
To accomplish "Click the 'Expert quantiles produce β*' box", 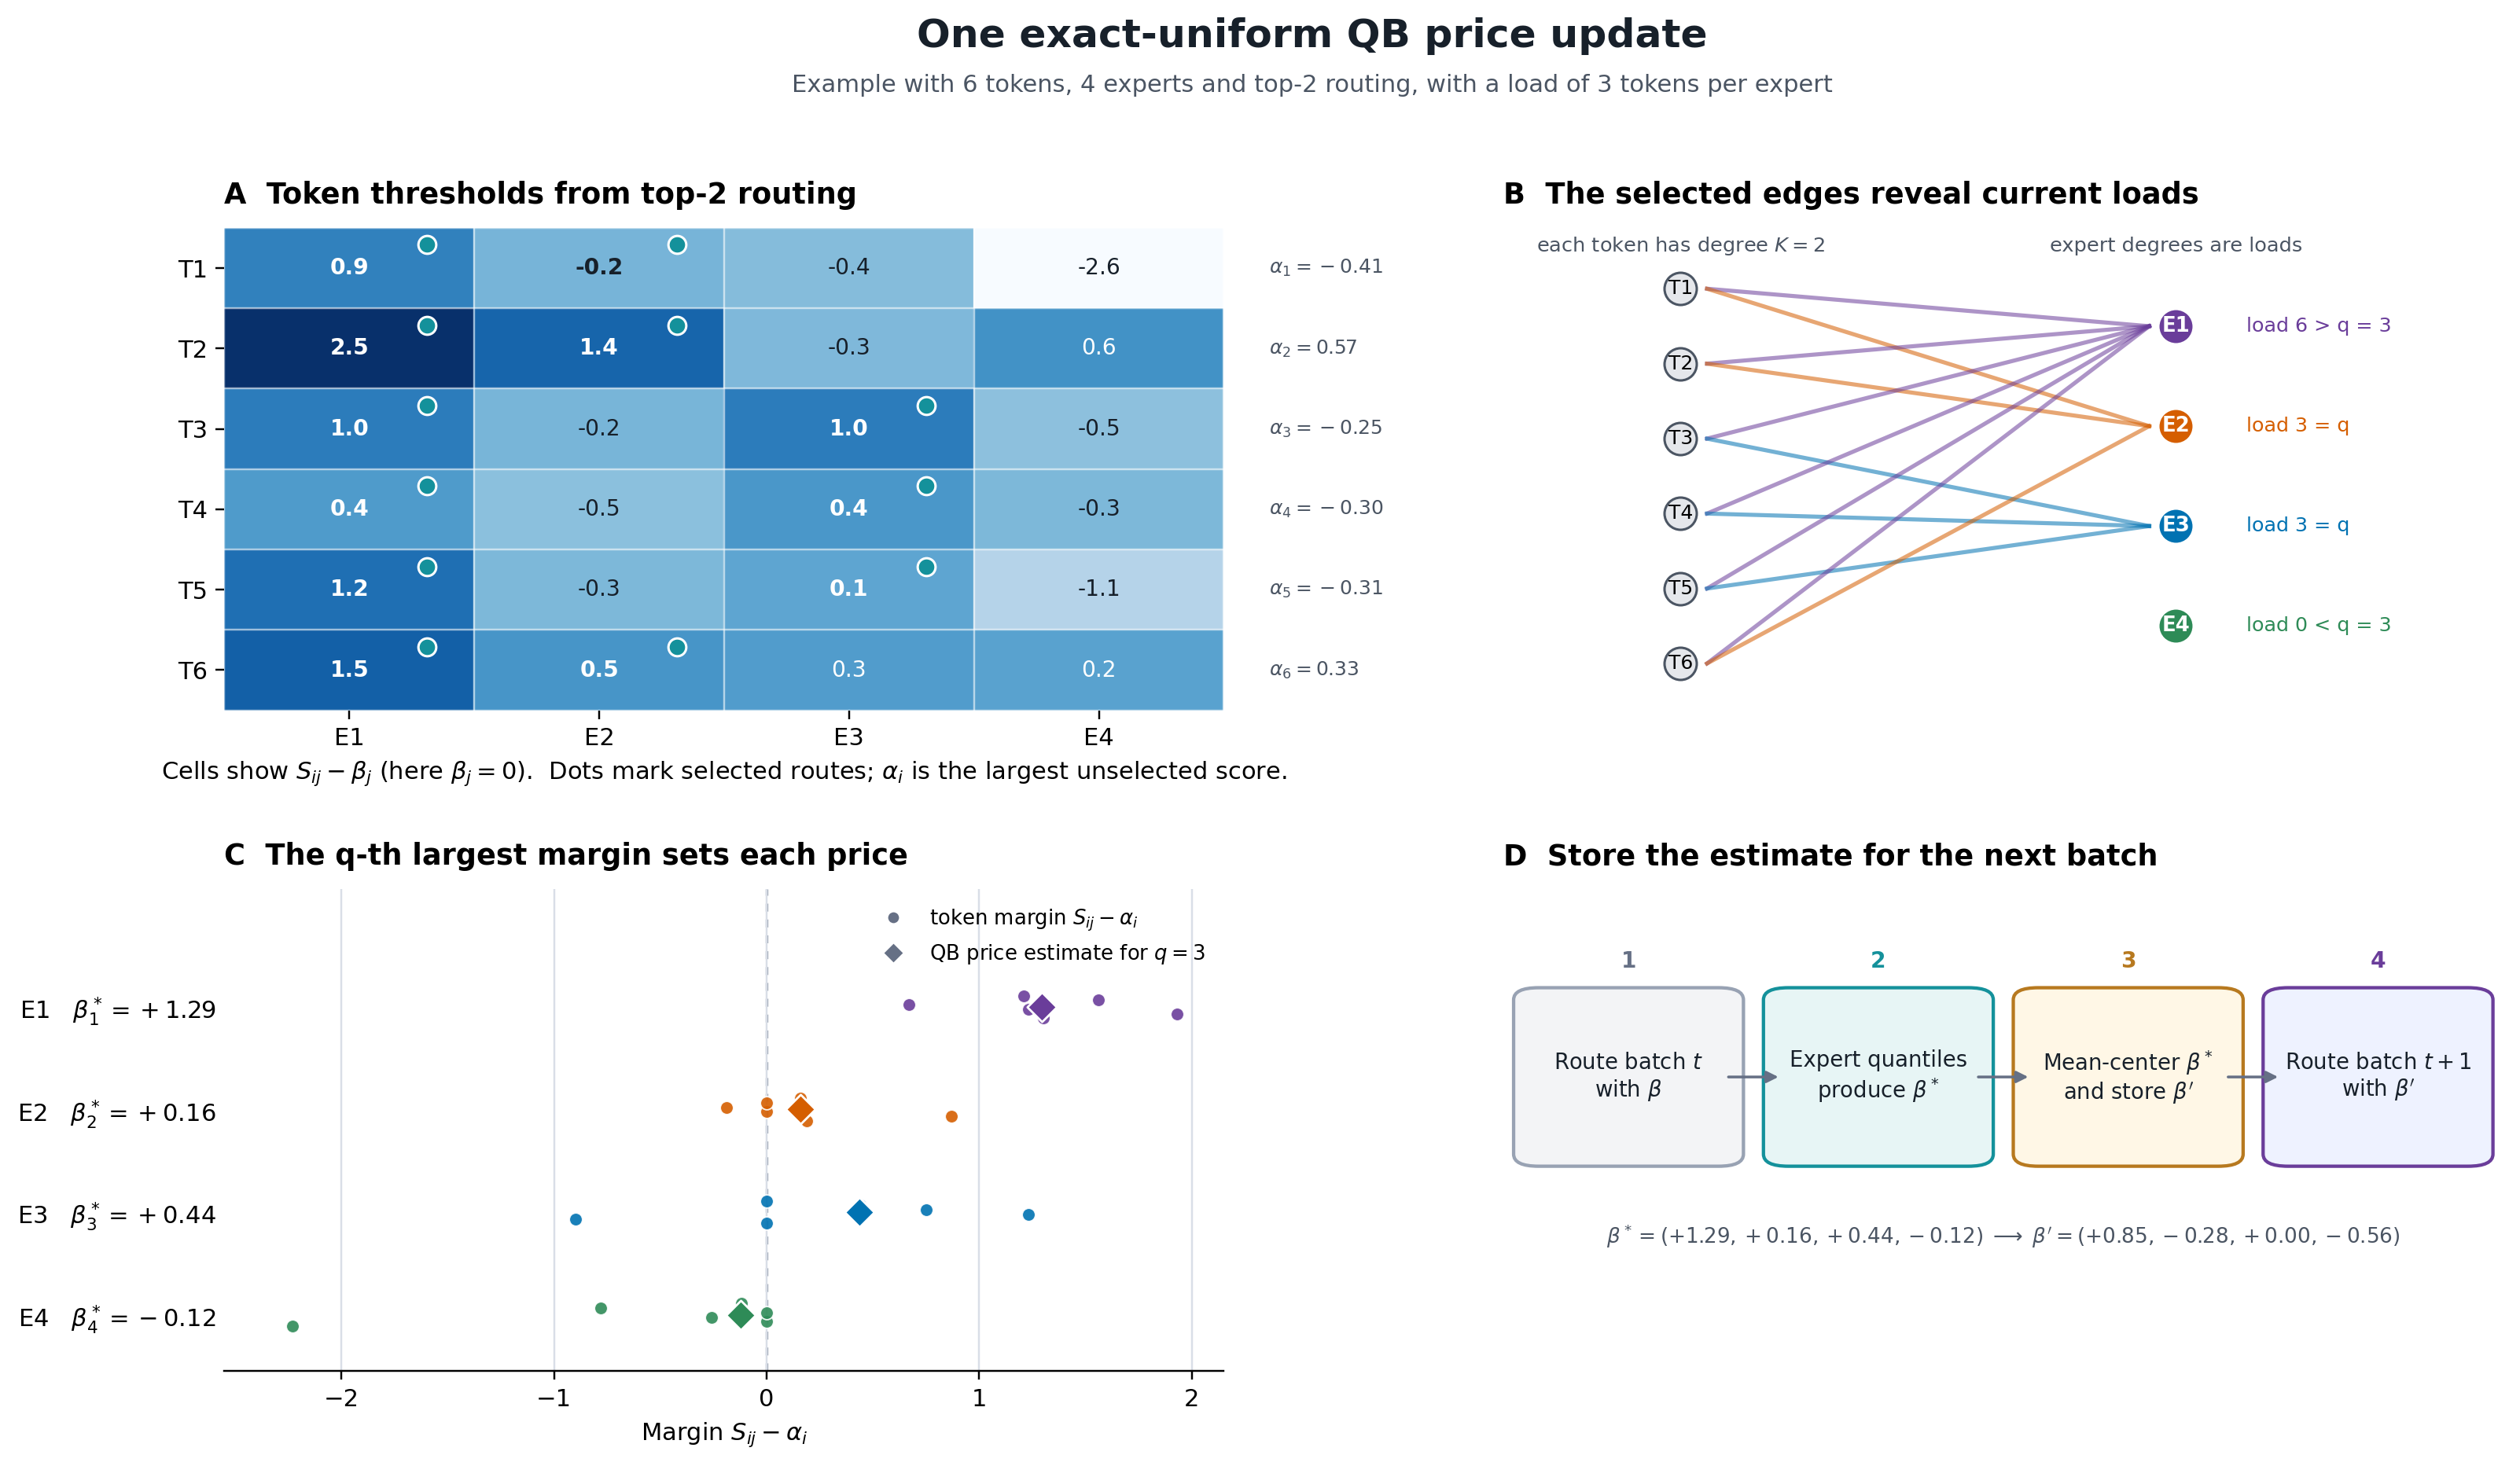I will [1878, 1077].
